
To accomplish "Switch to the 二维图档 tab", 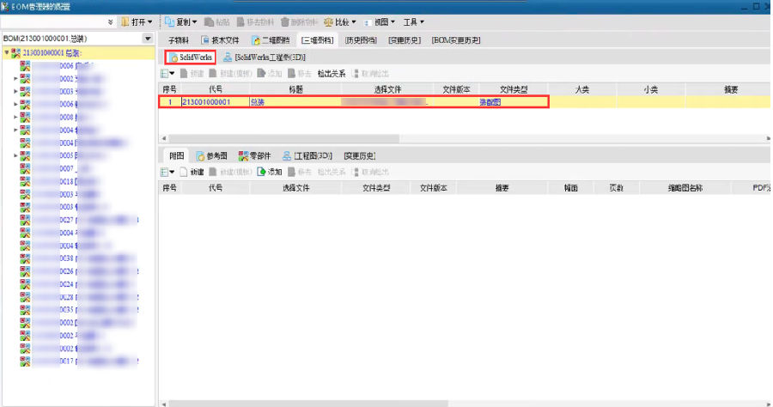I will coord(271,40).
